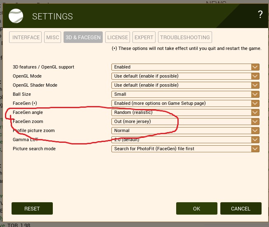Change the Profile picture zoom dropdown
This screenshot has height=227, width=269.
point(185,130)
